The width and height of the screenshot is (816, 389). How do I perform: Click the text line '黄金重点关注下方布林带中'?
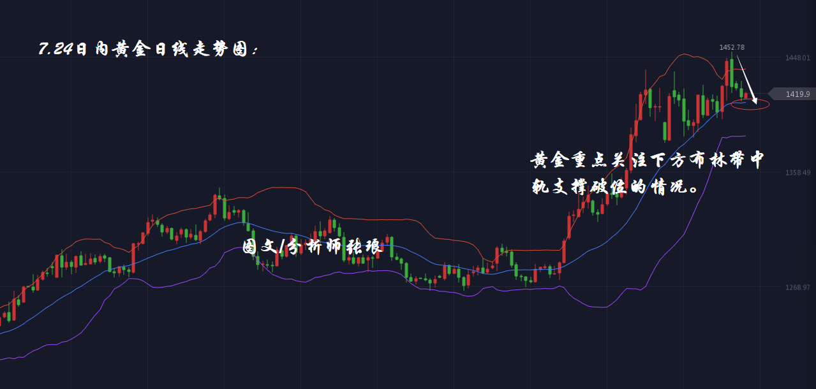[646, 161]
